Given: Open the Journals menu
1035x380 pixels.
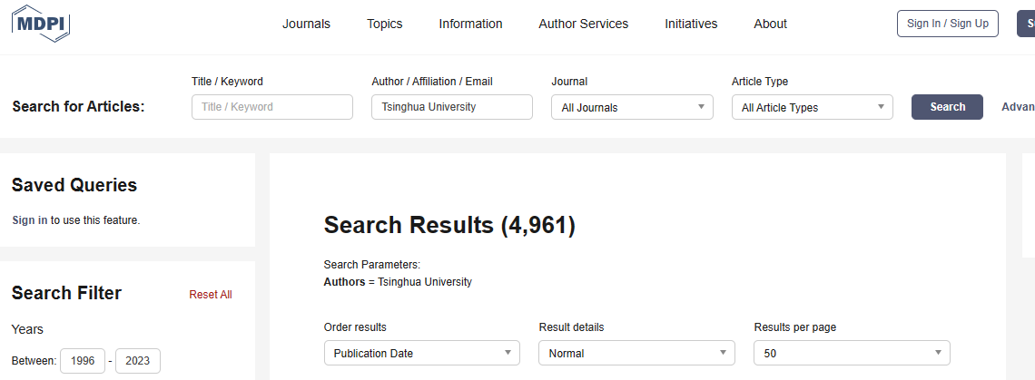Looking at the screenshot, I should coord(306,24).
